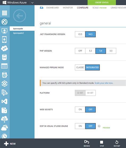Open the All Items grid icon
126x148 pixels.
[5, 13]
